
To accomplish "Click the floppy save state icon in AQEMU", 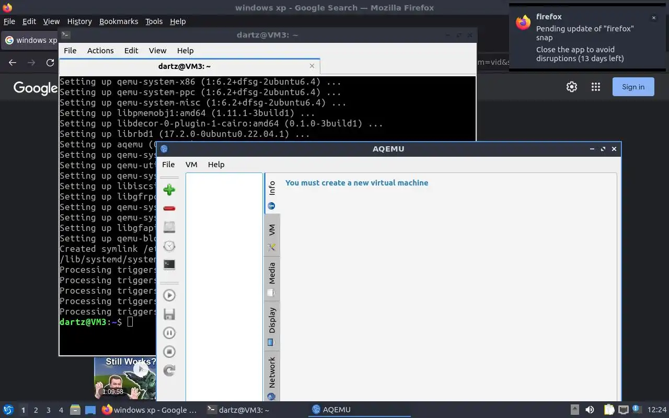I will (x=169, y=314).
